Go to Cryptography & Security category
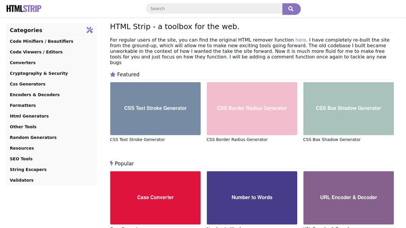 tap(39, 73)
